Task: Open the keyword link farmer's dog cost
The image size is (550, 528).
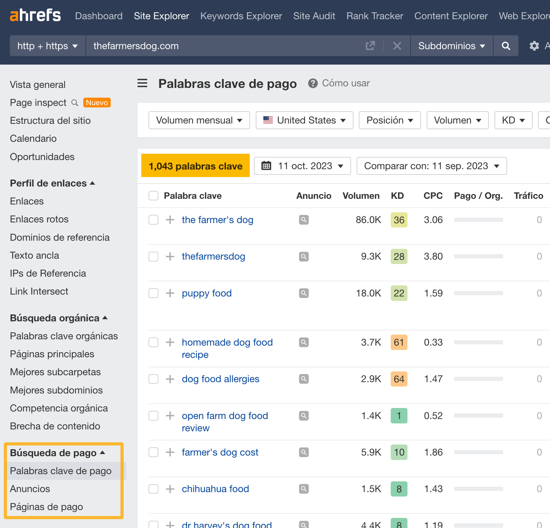Action: tap(220, 452)
